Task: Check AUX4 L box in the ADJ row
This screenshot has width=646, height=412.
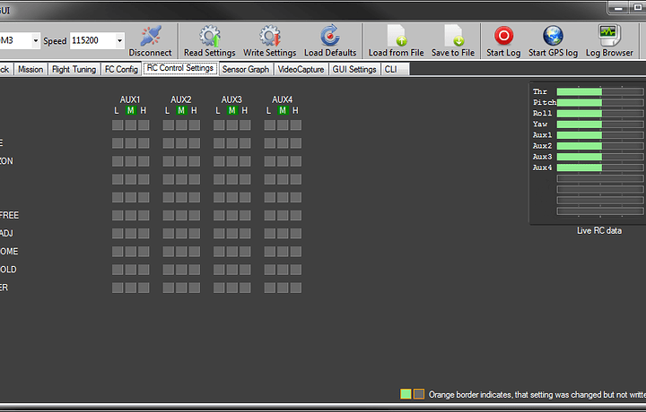Action: (269, 233)
